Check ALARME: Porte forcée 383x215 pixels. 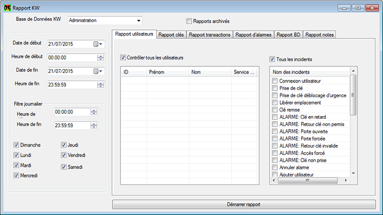275,139
